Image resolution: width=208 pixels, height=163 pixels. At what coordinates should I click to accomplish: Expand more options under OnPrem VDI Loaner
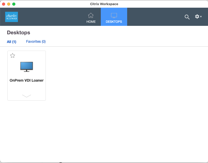pyautogui.click(x=26, y=96)
